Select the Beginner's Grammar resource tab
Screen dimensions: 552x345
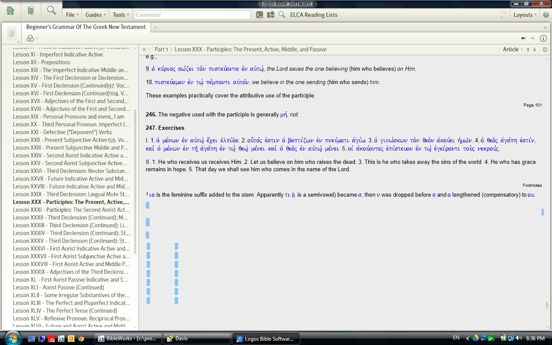[86, 27]
